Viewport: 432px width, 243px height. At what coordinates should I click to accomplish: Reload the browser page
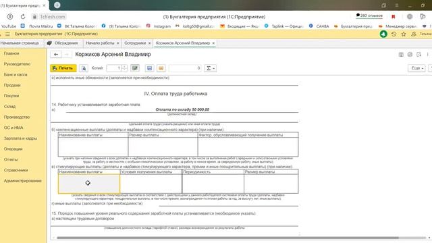click(23, 16)
